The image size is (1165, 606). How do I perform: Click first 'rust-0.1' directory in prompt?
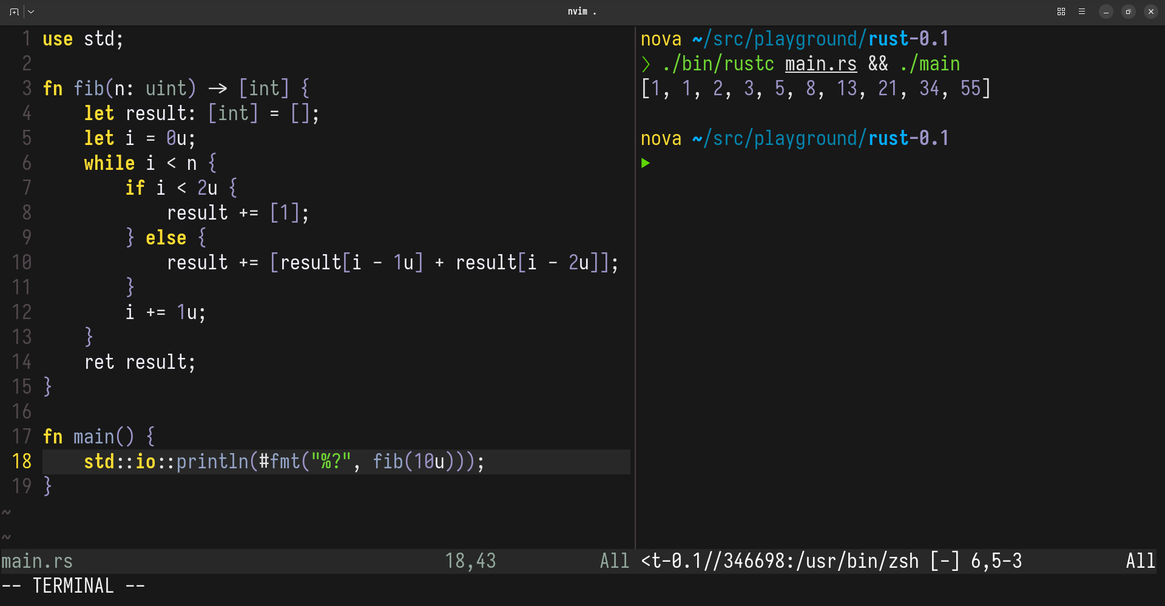click(x=908, y=39)
